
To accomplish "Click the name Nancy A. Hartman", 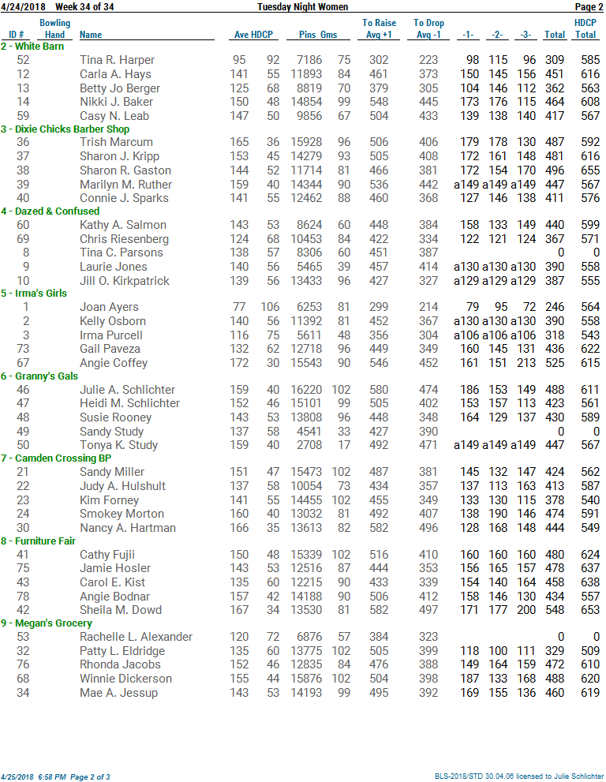I will coord(128,528).
